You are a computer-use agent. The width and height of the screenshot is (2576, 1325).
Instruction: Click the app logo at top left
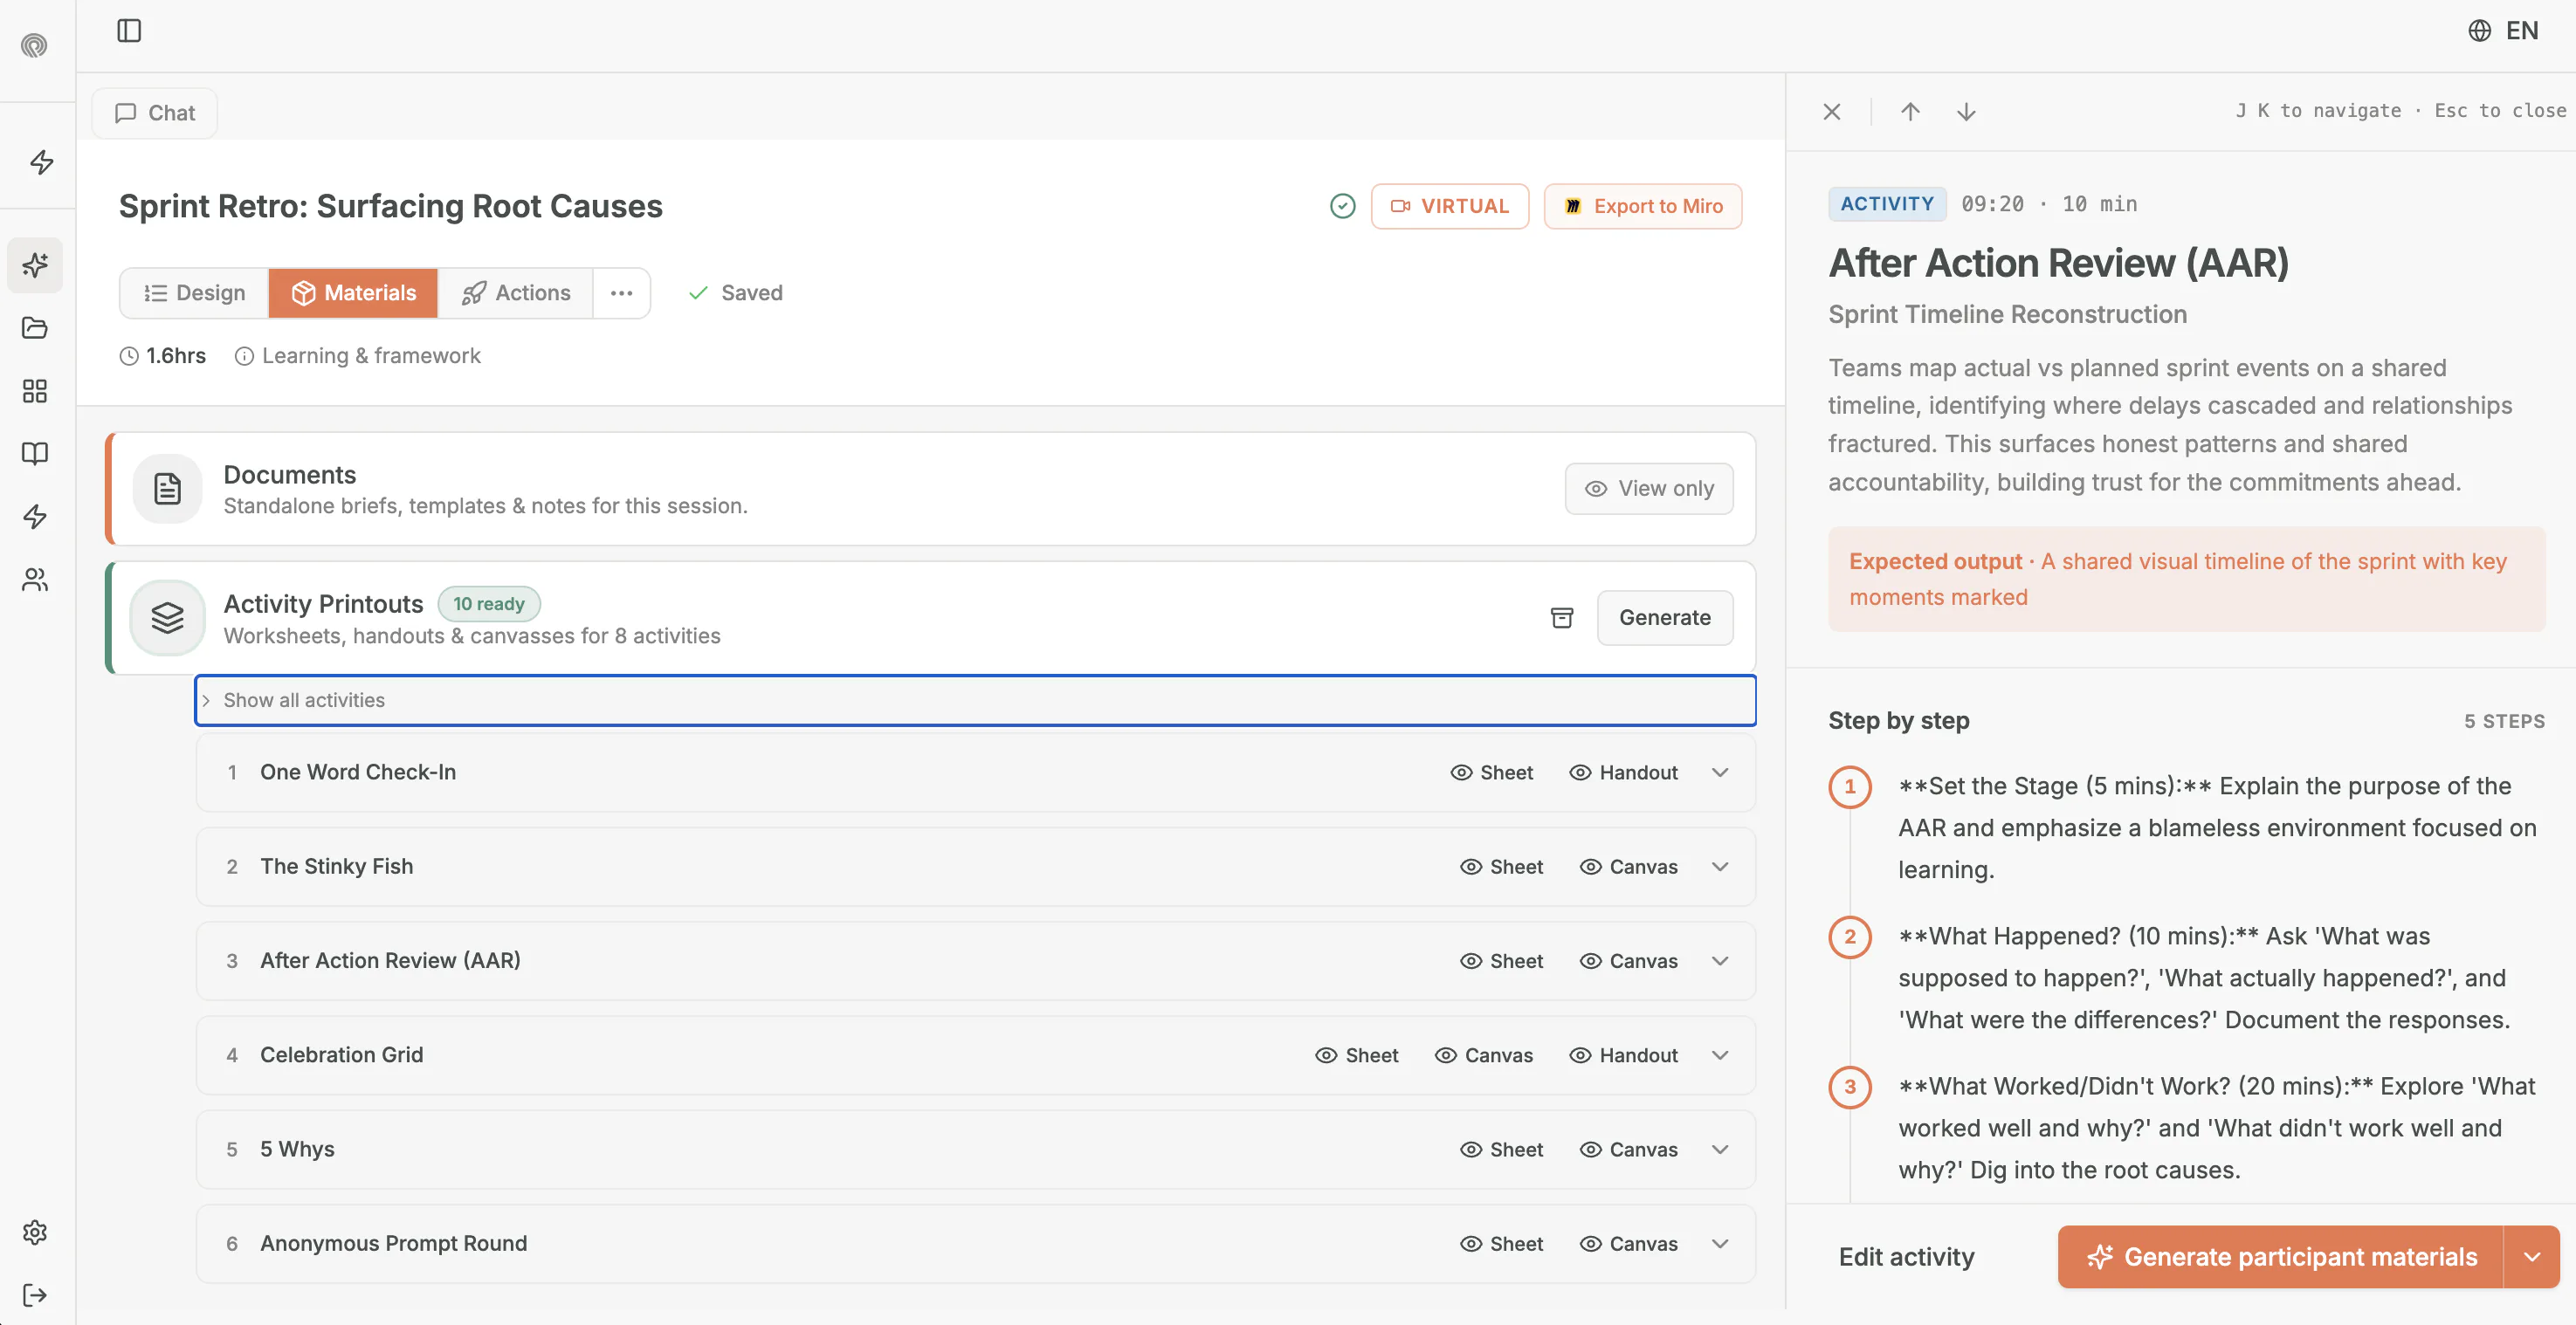coord(34,45)
